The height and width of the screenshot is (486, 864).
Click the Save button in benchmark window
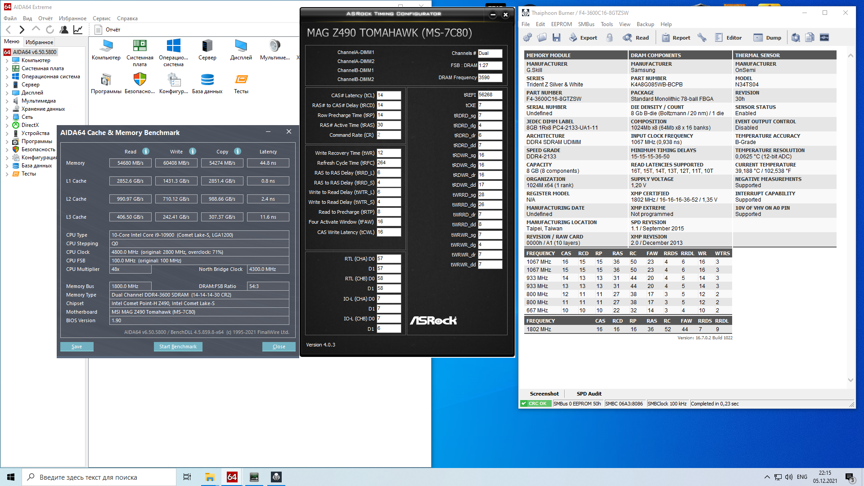click(x=77, y=346)
